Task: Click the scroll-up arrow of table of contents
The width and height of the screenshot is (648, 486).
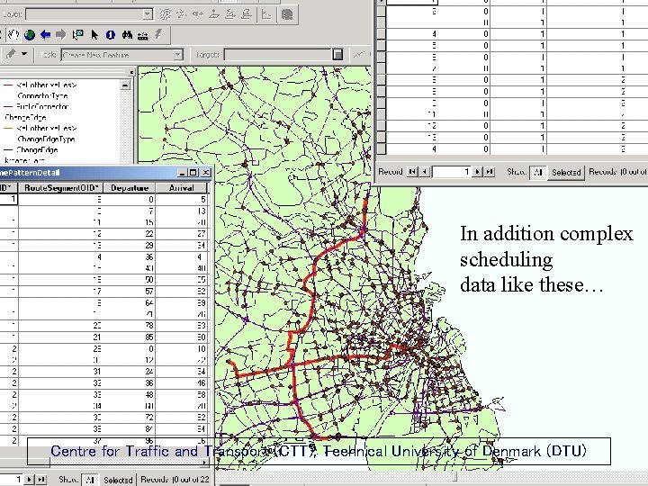Action: (x=125, y=85)
